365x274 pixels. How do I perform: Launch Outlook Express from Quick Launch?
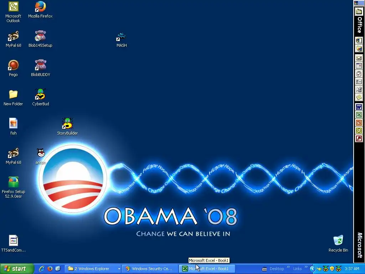pyautogui.click(x=58, y=269)
